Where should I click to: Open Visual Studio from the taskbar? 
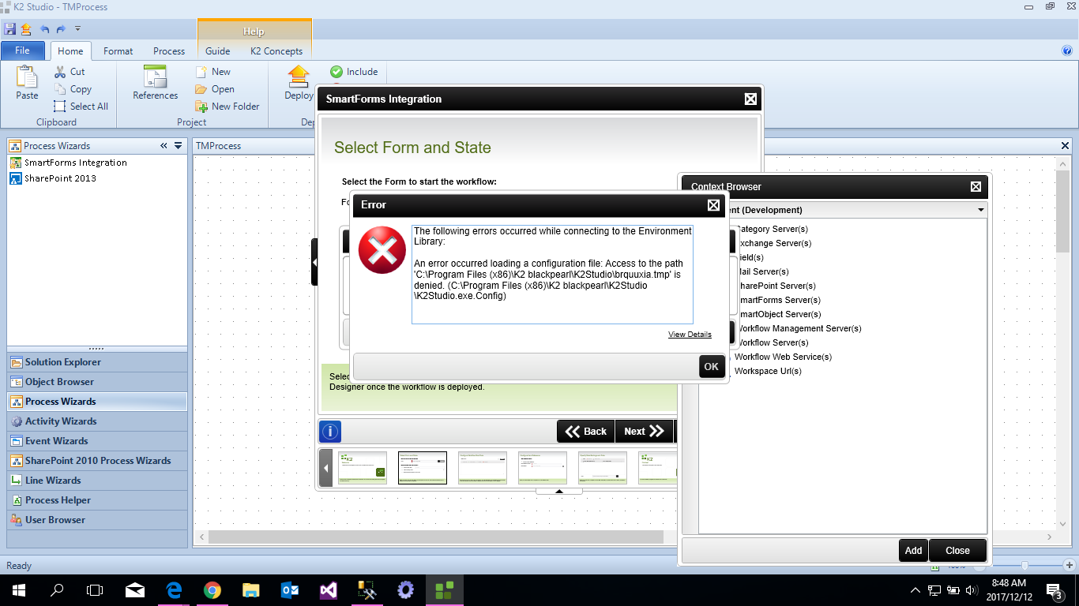coord(329,589)
